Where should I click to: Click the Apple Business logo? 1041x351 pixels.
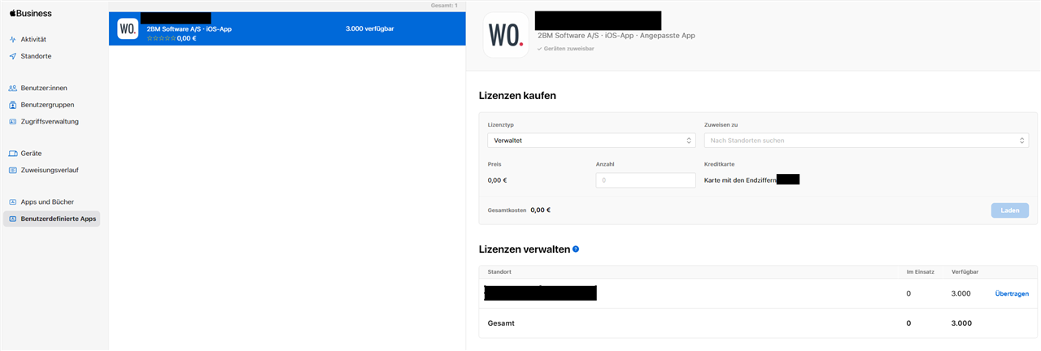tap(30, 13)
